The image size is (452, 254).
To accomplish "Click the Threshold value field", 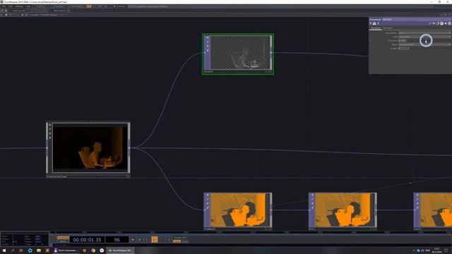I will click(403, 41).
